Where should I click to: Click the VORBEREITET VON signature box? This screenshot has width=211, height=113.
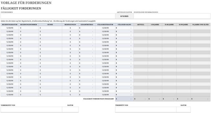[x=31, y=109]
